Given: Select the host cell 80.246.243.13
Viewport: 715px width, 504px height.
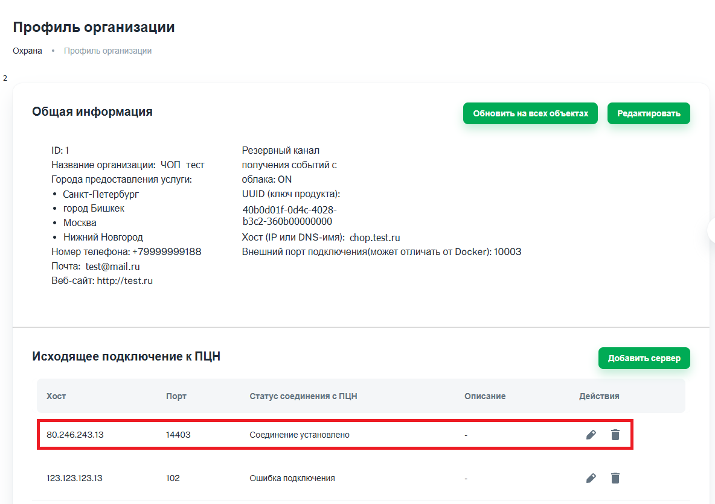Looking at the screenshot, I should tap(75, 435).
